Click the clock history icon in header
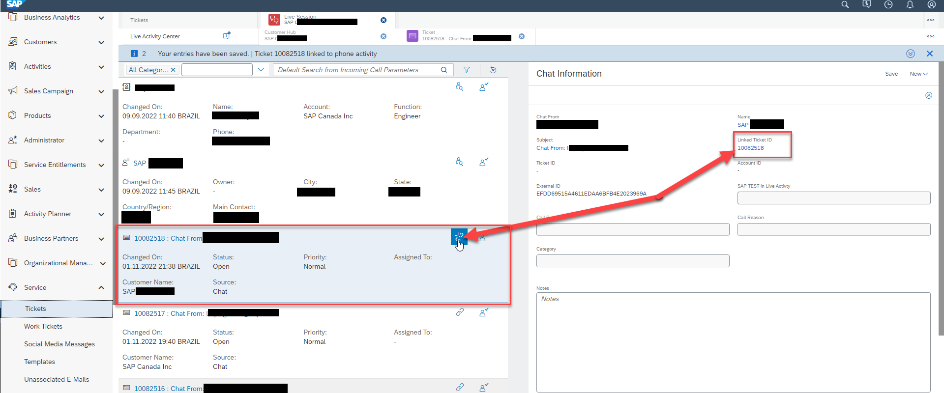 coord(888,4)
